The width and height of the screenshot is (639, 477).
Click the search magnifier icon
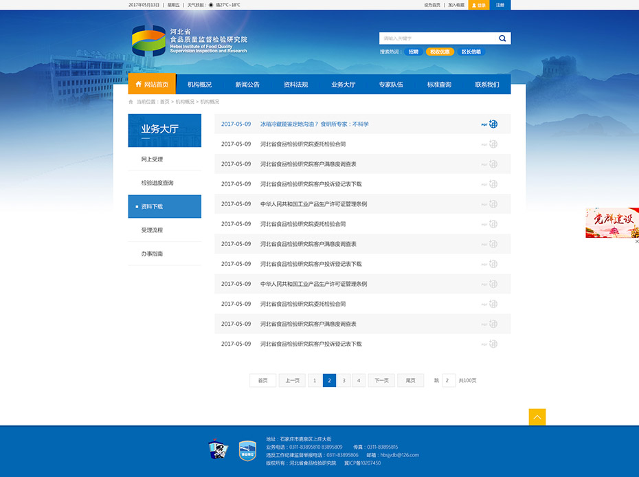(x=502, y=38)
